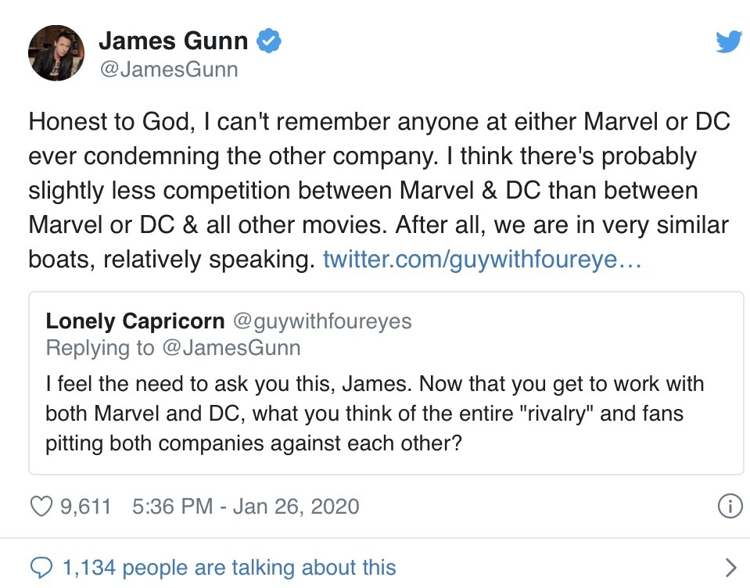Screen dimensions: 750x588
Task: Open the @guywithfoureyes handle
Action: tap(321, 321)
